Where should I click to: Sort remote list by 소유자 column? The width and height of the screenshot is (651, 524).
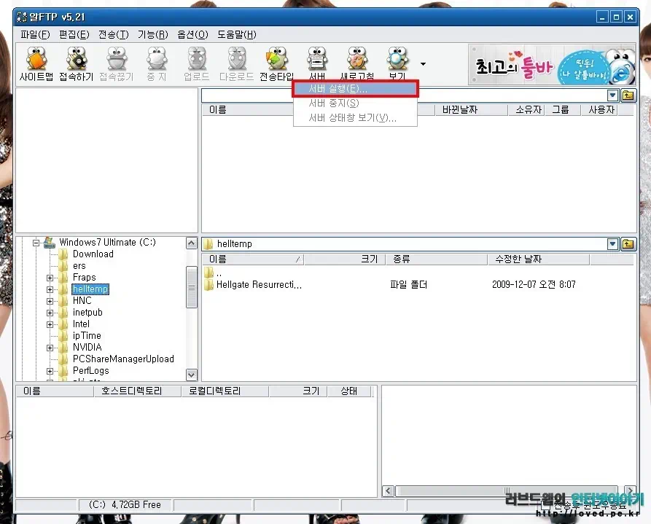pyautogui.click(x=526, y=110)
